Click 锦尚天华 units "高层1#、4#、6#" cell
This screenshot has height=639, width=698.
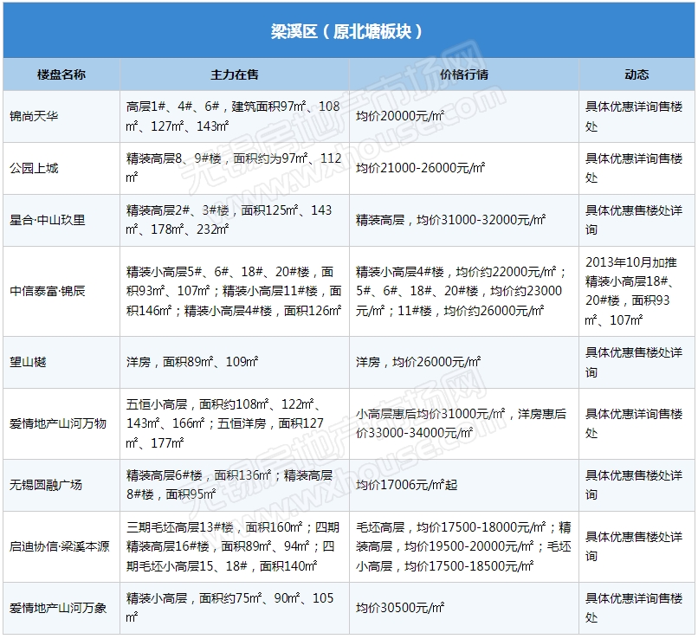tap(233, 116)
